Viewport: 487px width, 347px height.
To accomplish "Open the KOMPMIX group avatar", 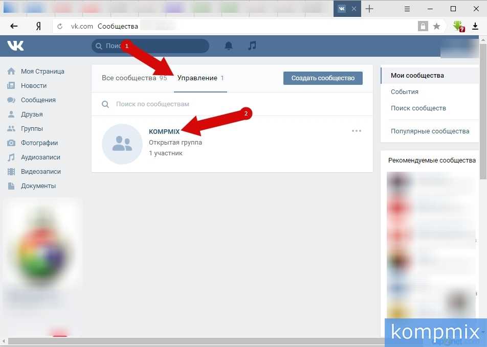I will (x=122, y=144).
